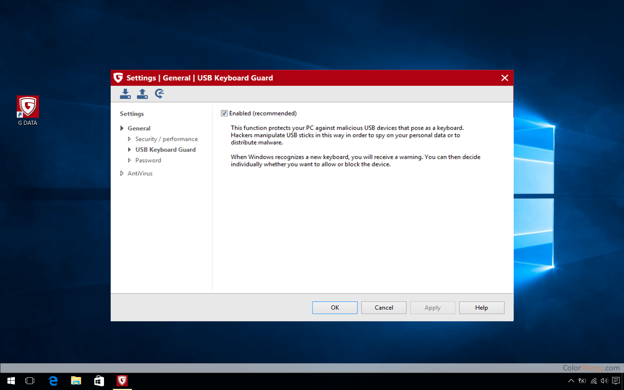Collapse the General tree arrow
The width and height of the screenshot is (624, 390).
[122, 128]
